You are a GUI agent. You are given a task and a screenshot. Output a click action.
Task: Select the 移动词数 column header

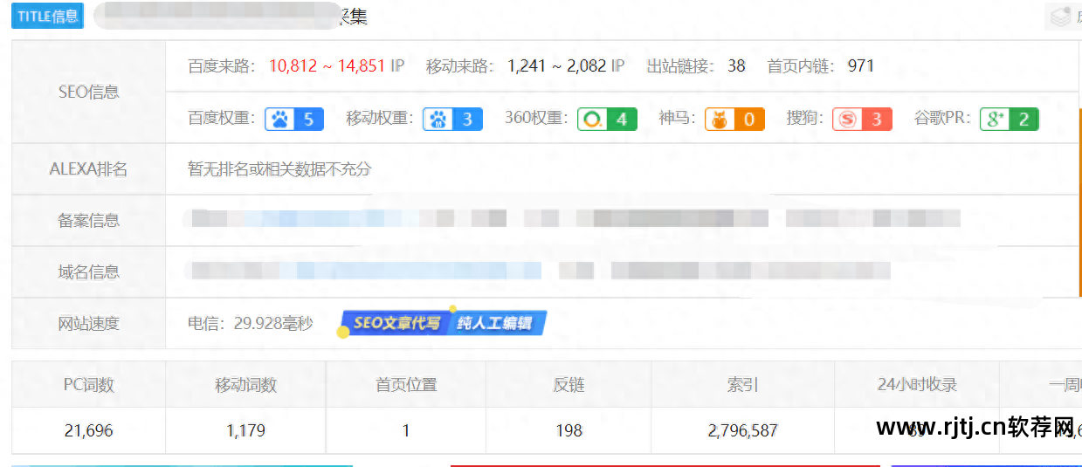[245, 384]
